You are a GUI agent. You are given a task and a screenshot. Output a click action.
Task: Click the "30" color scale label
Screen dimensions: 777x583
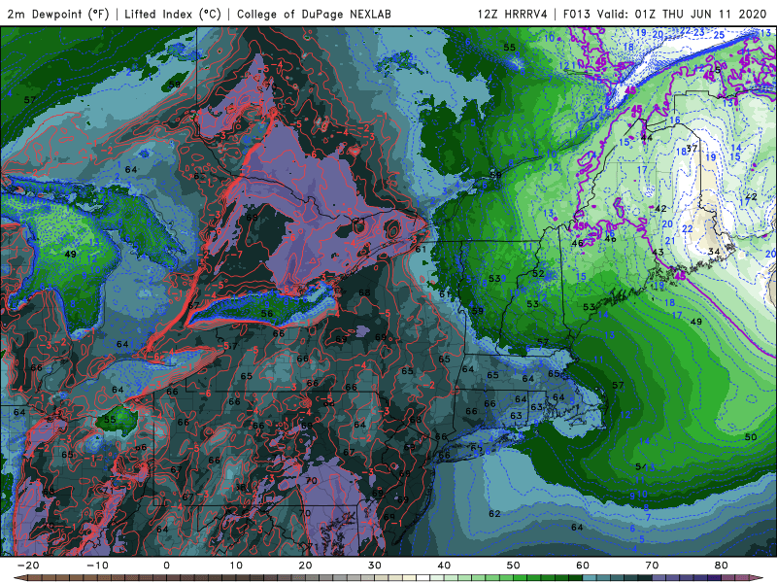tap(375, 566)
